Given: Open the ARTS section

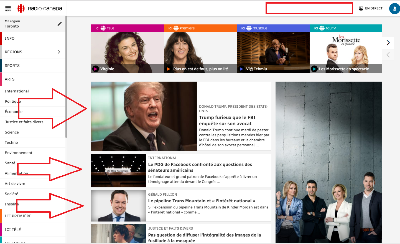Looking at the screenshot, I should click(33, 79).
